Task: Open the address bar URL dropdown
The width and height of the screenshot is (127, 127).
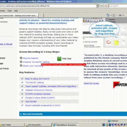Action: (x=98, y=6)
